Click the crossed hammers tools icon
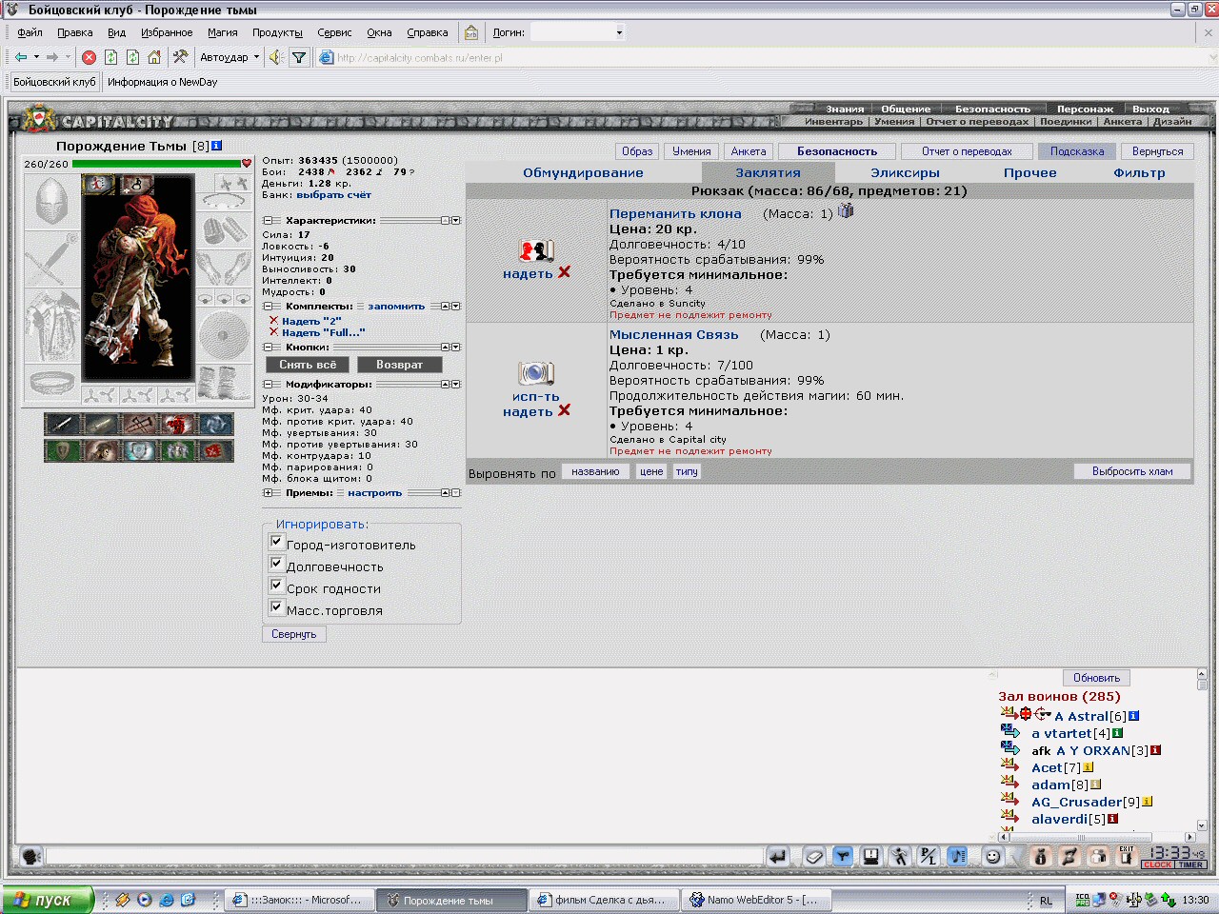The width and height of the screenshot is (1219, 914). pyautogui.click(x=179, y=57)
